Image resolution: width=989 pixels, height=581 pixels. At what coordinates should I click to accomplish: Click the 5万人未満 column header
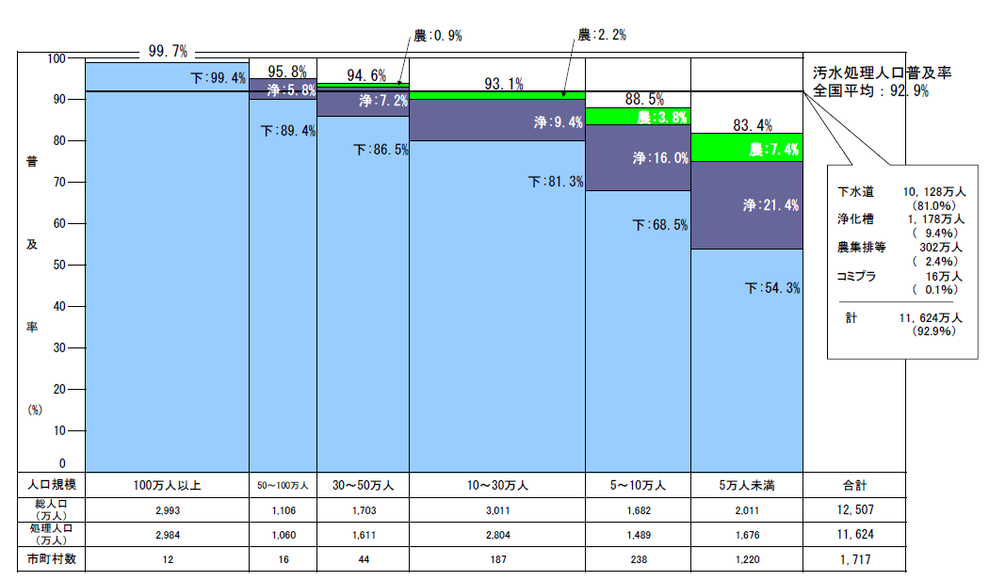[x=747, y=485]
